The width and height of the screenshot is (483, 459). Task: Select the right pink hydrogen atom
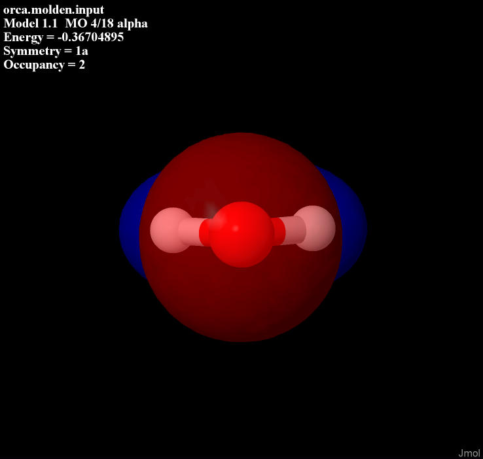click(315, 228)
